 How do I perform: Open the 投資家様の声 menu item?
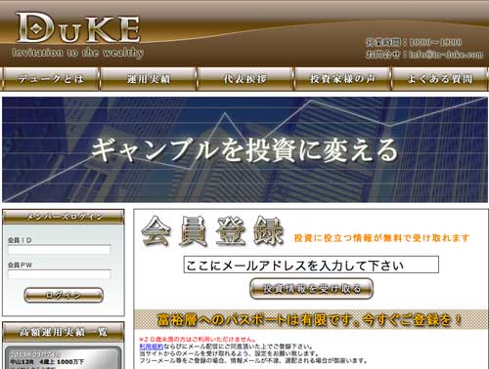pyautogui.click(x=342, y=79)
